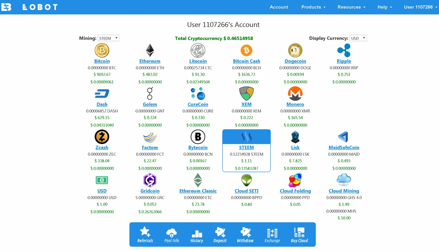Open the Display Currency dropdown
The image size is (439, 252).
pyautogui.click(x=358, y=38)
